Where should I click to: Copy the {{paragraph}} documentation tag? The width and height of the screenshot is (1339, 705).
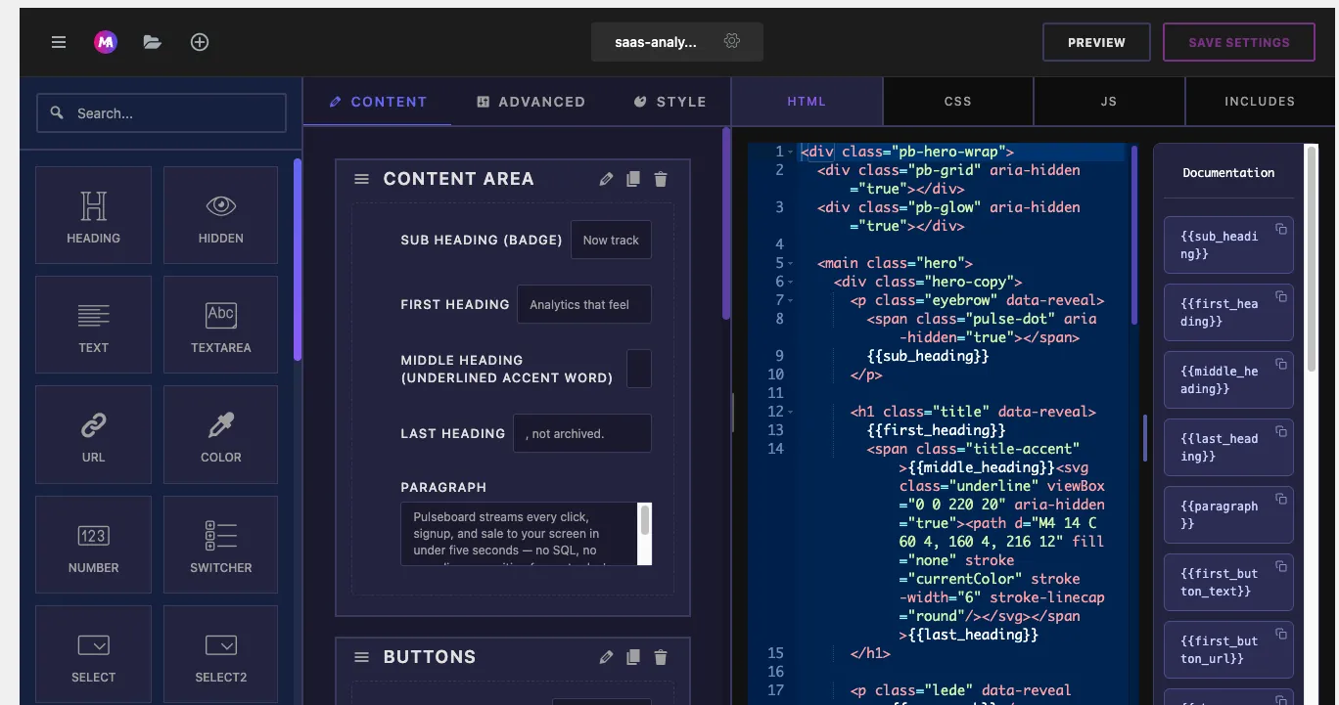1281,499
